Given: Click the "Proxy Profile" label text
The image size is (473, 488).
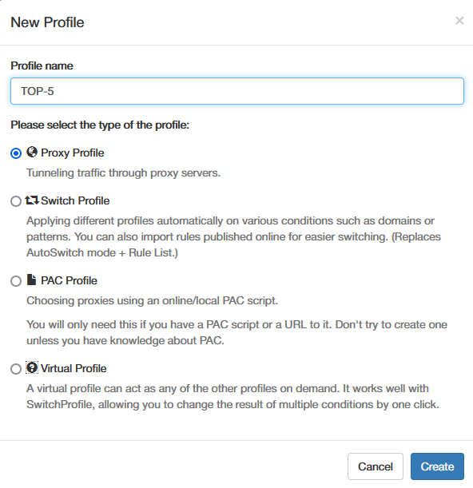Looking at the screenshot, I should [73, 153].
